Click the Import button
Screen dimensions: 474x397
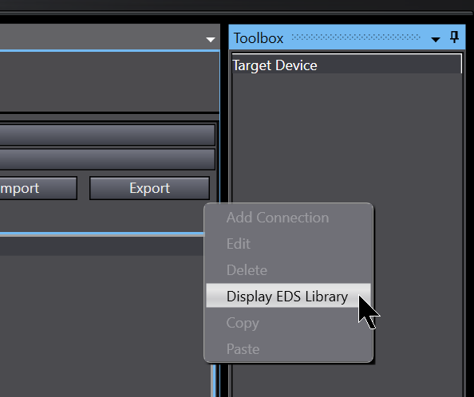38,188
